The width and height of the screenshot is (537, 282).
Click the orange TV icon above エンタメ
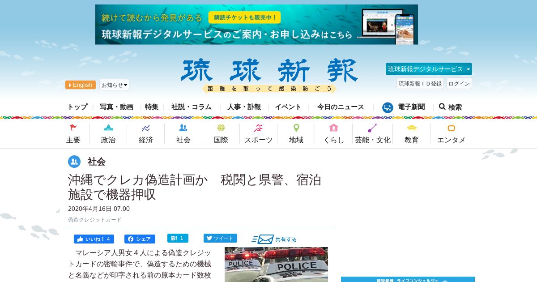[451, 128]
